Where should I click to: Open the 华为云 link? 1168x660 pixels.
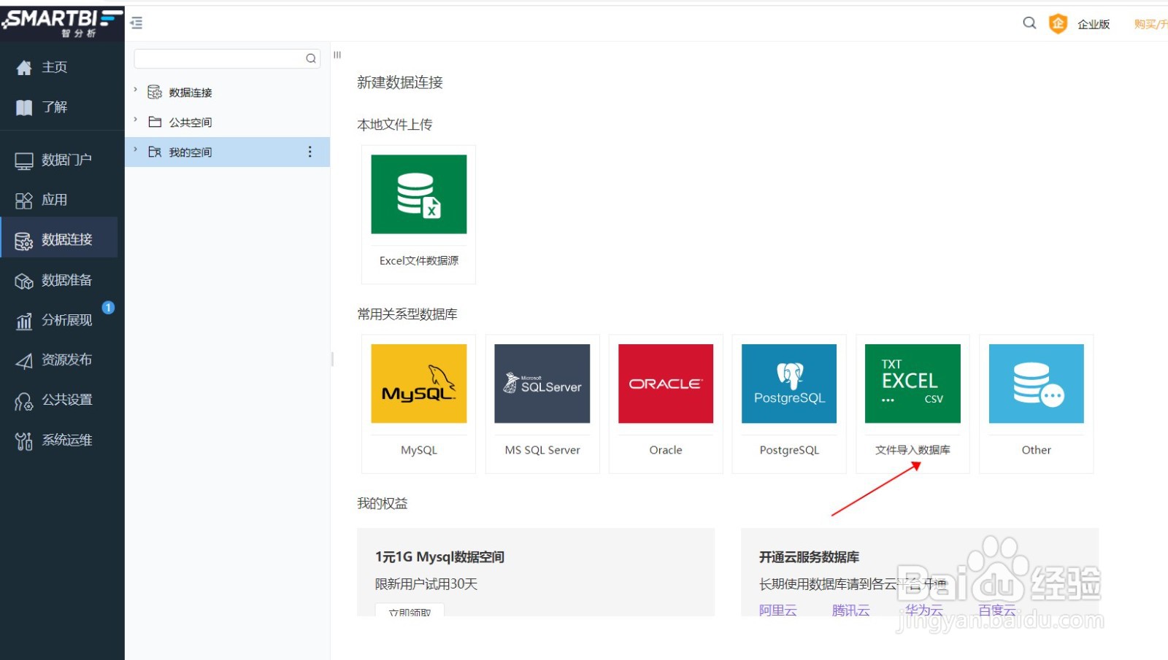pyautogui.click(x=924, y=610)
